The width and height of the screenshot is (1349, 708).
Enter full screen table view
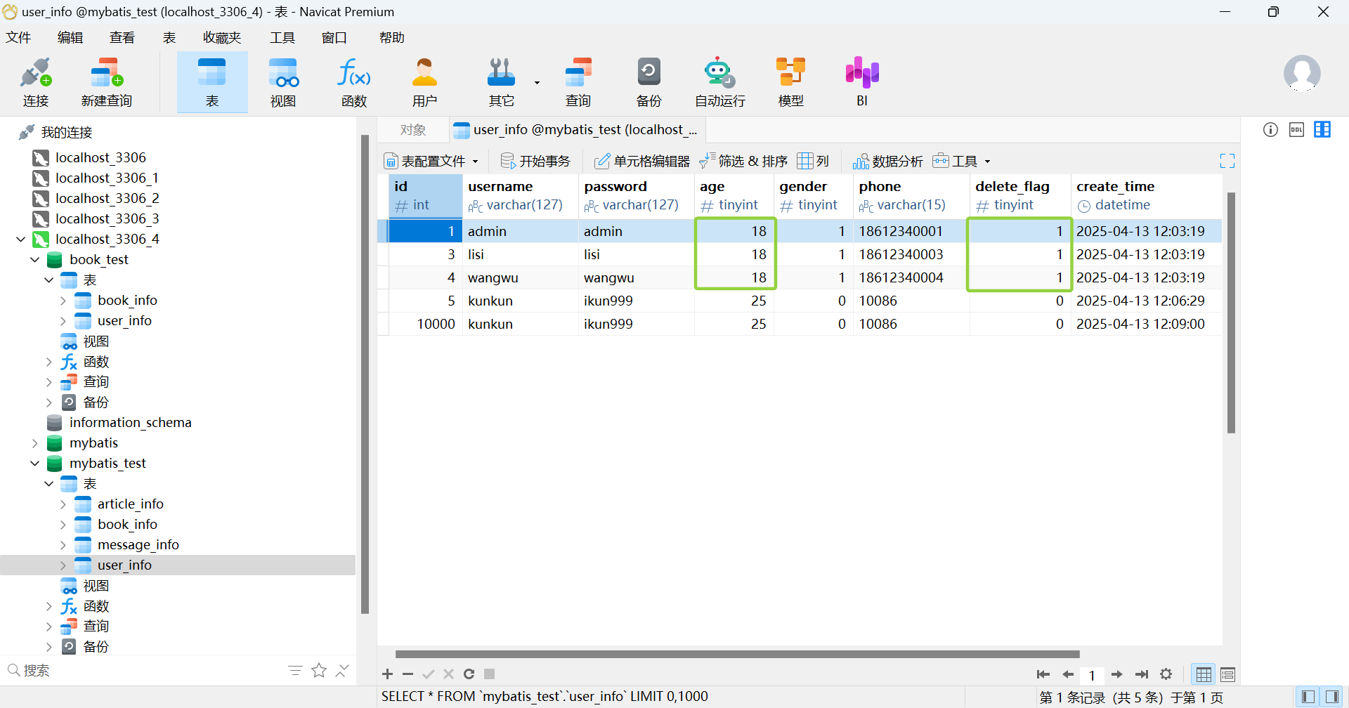[1227, 161]
